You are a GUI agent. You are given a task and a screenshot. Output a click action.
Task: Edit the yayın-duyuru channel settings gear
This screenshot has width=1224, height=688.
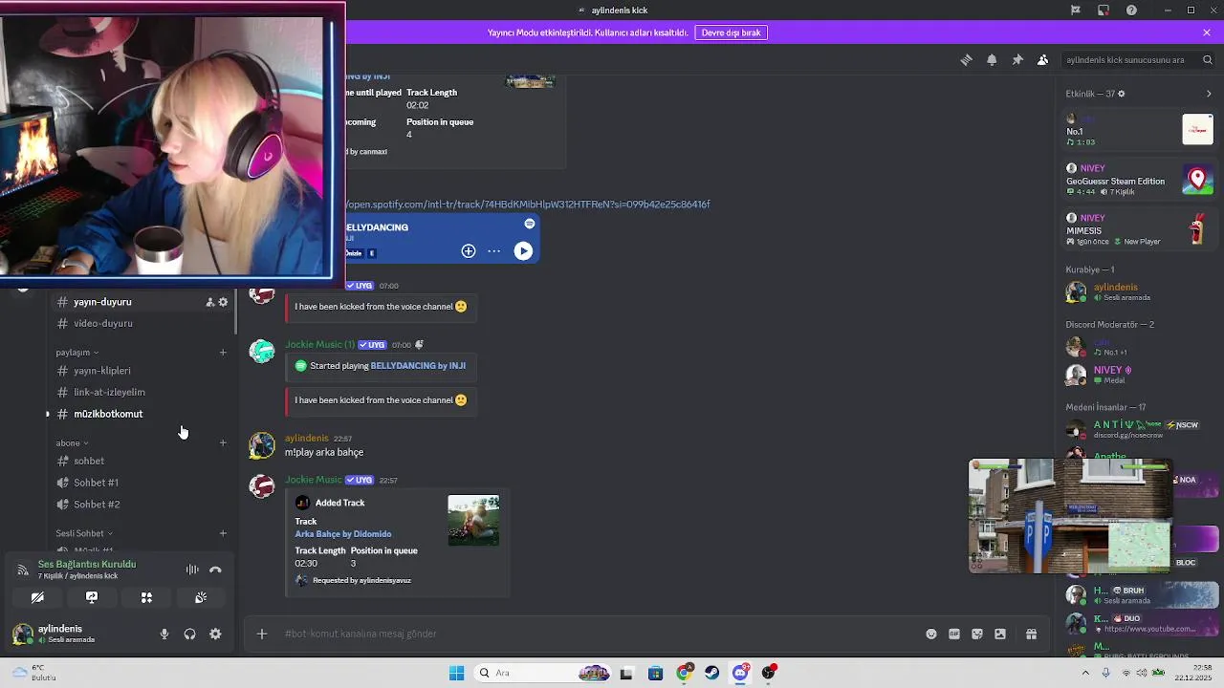point(224,302)
